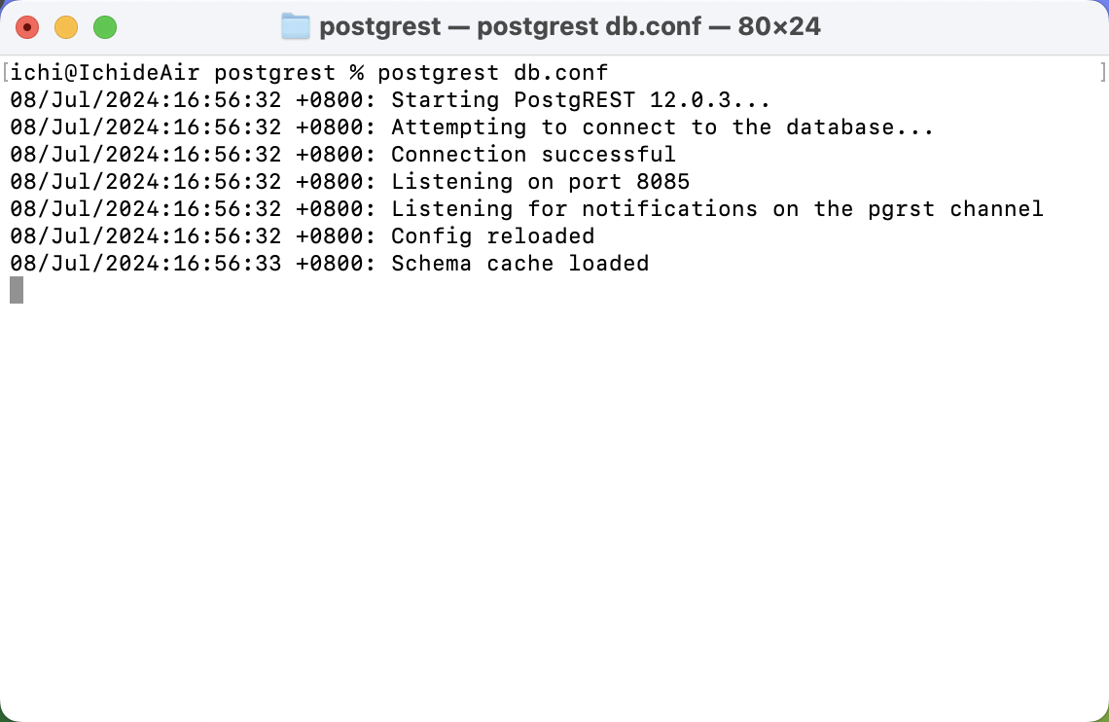The image size is (1109, 722).
Task: Click the right bracket mark beside the prompt line
Action: tap(1102, 72)
